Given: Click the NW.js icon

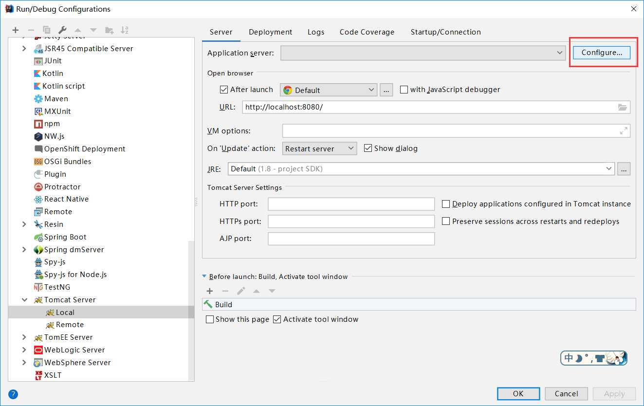Looking at the screenshot, I should (x=38, y=136).
